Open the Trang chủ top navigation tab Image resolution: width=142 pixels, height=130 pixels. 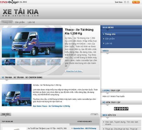(x=7, y=22)
